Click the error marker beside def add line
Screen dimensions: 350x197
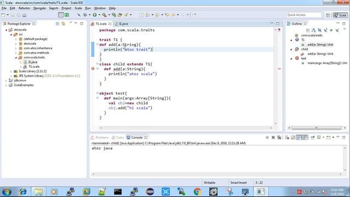[x=93, y=69]
